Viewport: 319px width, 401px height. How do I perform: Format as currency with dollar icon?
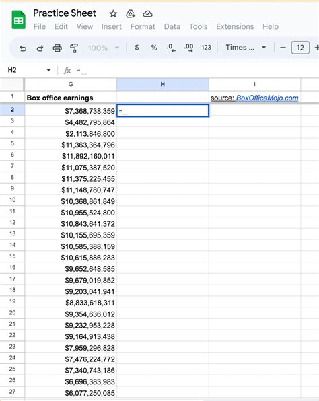137,48
